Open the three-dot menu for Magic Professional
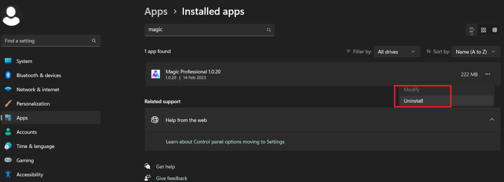Screen dimensions: 504x182 click(487, 74)
